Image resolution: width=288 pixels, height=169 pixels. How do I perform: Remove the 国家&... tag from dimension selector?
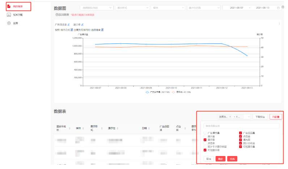click(230, 117)
